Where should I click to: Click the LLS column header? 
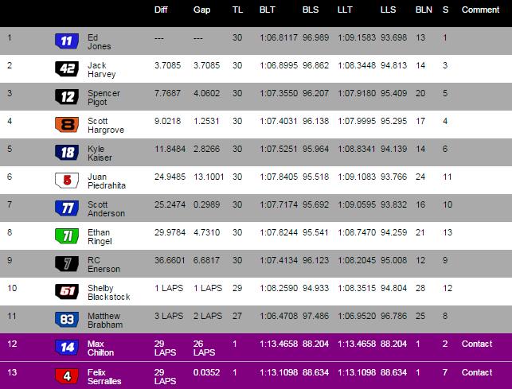(388, 10)
